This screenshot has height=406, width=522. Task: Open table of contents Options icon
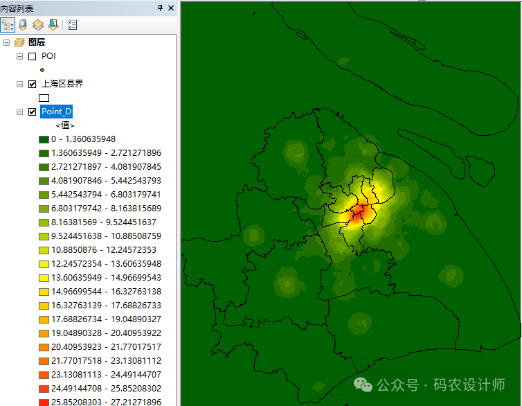pos(72,26)
